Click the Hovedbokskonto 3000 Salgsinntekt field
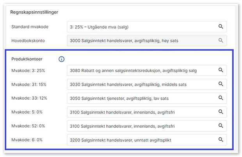 [141, 40]
